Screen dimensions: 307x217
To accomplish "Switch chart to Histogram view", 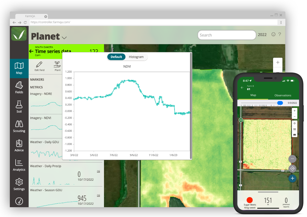I will pos(136,57).
